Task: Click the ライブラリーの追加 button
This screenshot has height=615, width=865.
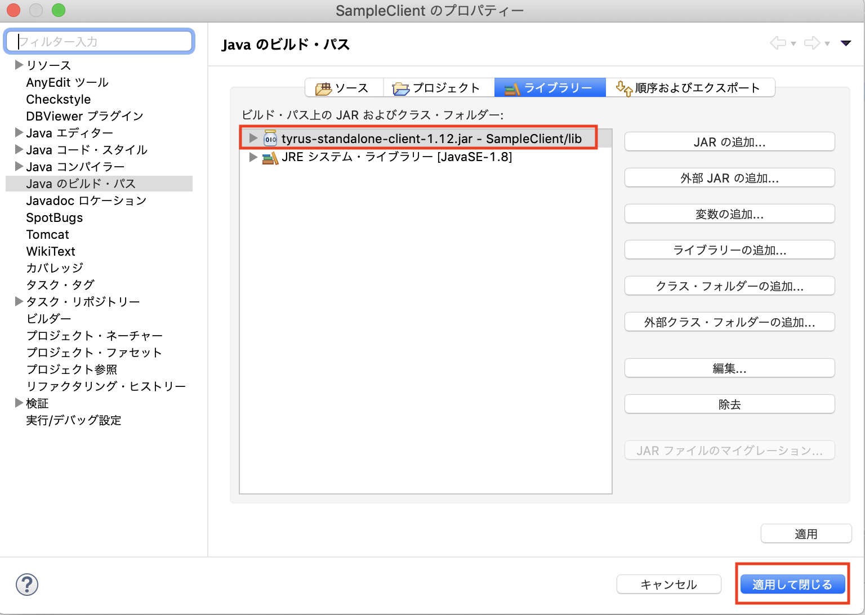Action: point(729,250)
